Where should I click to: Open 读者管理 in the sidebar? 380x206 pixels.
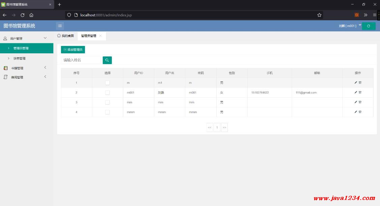[x=27, y=58]
